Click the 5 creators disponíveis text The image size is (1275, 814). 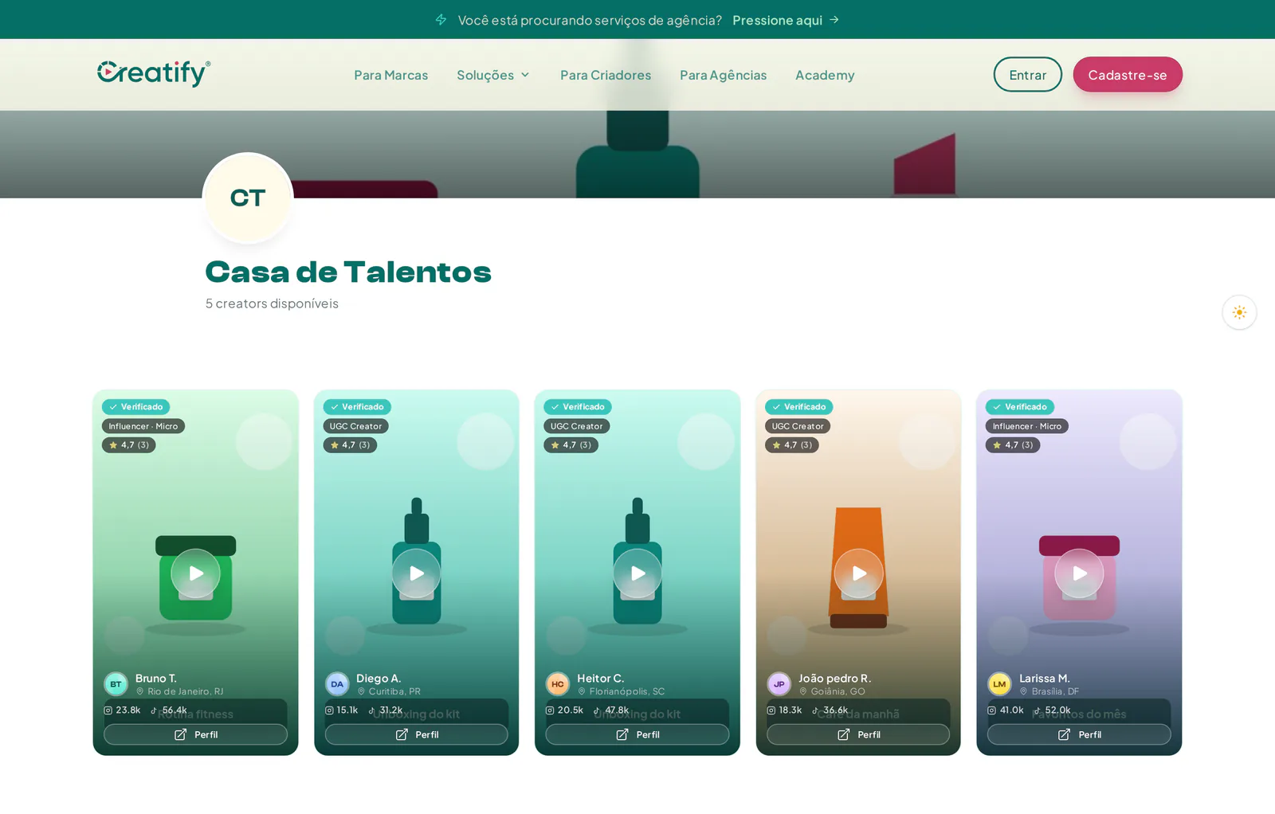[x=272, y=303]
